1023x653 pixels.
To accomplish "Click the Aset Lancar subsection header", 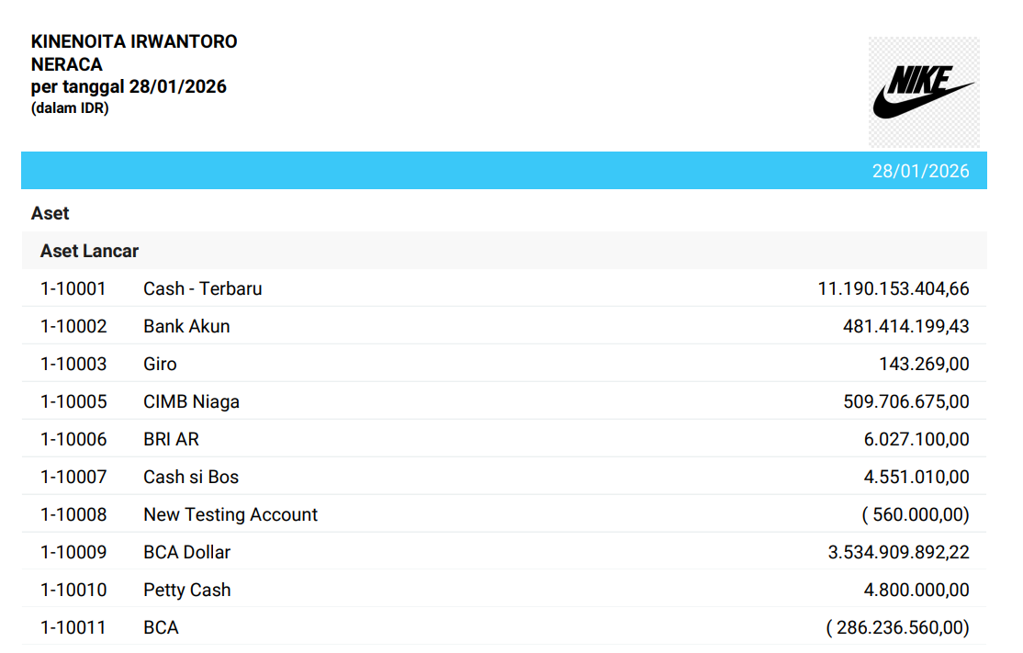I will pyautogui.click(x=89, y=251).
